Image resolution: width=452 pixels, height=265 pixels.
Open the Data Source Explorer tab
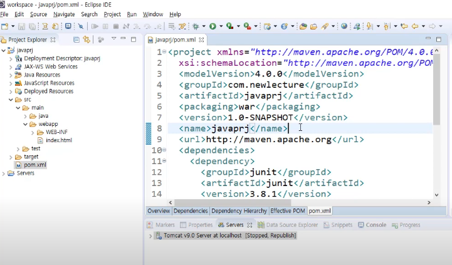(x=288, y=225)
